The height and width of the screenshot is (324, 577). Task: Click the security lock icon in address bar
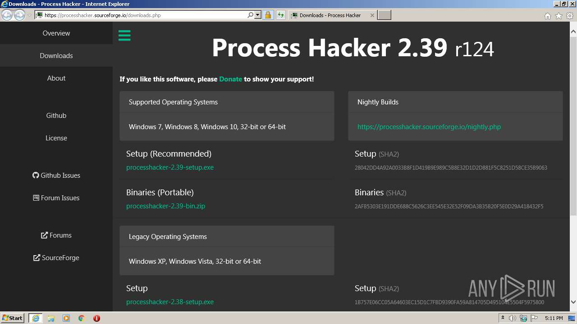coord(268,15)
